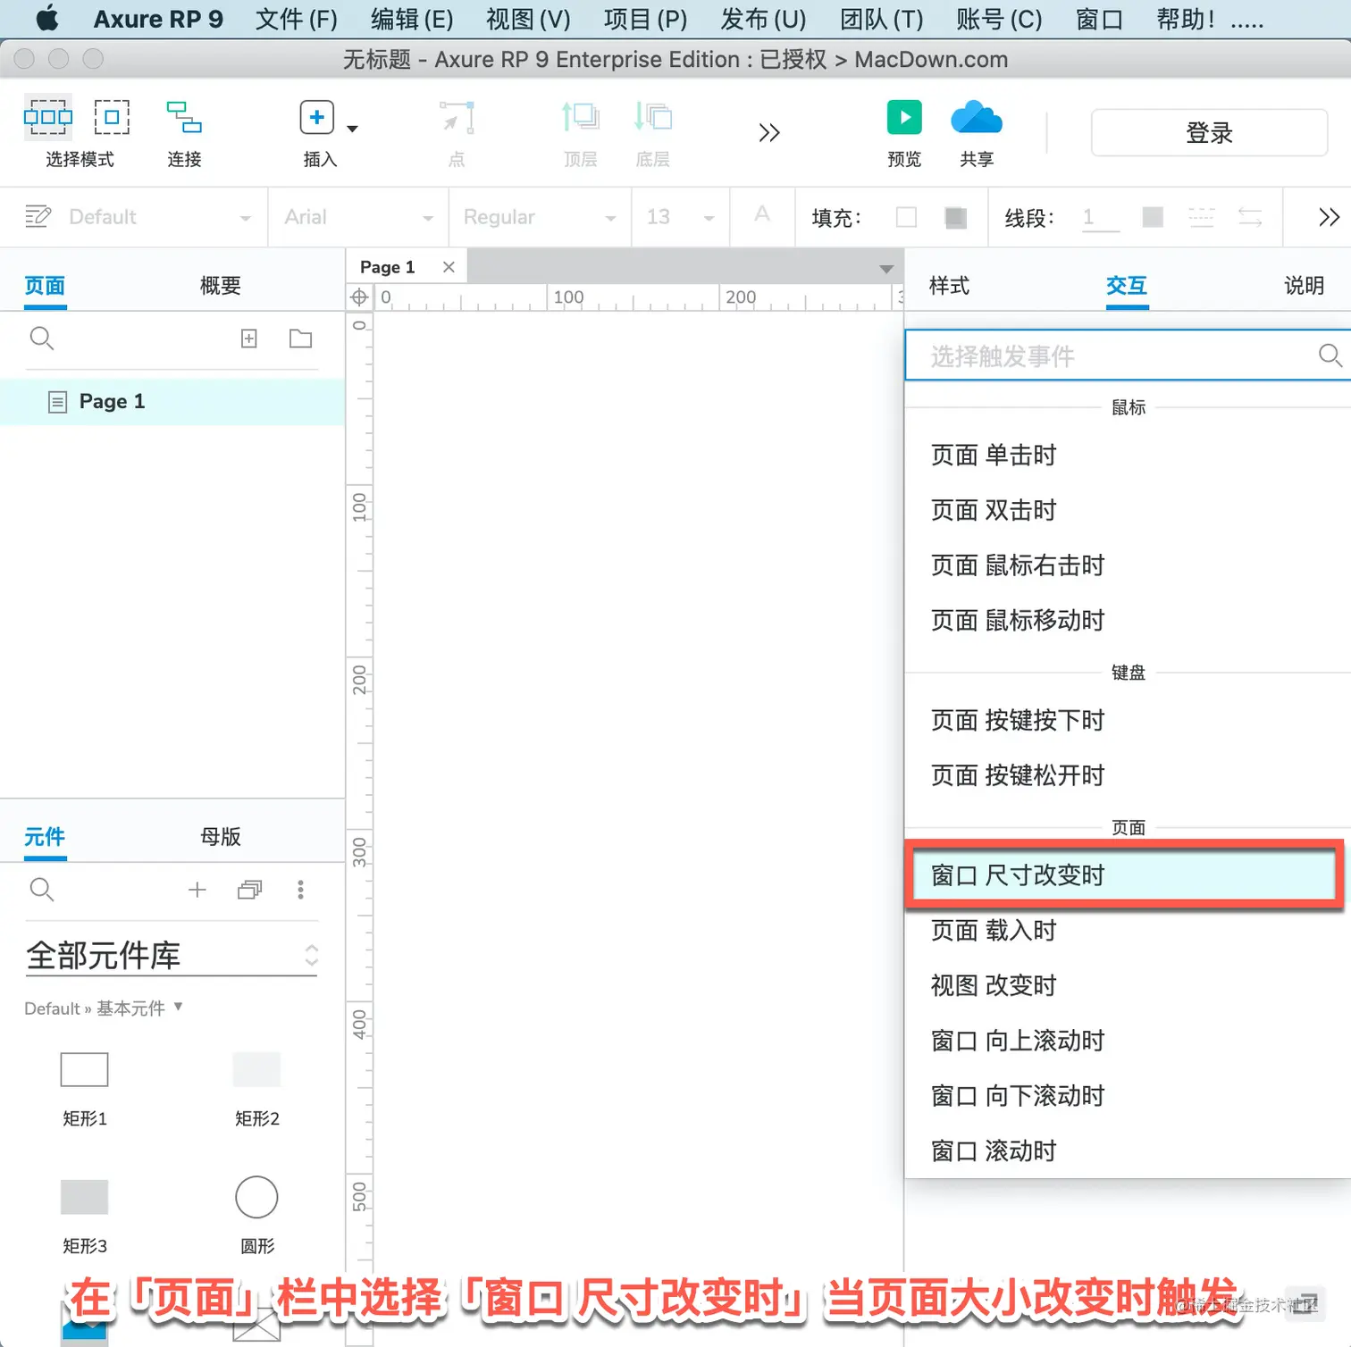Switch to the 页面 pages tab

[45, 286]
